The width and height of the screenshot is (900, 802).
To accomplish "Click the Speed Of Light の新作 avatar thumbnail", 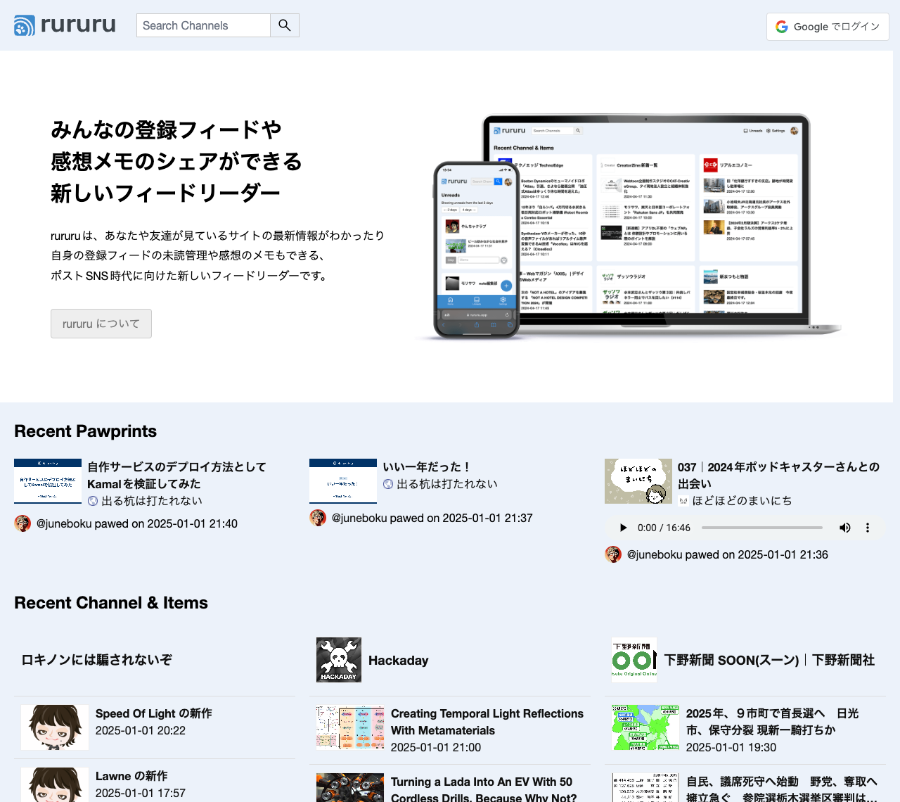I will click(55, 727).
